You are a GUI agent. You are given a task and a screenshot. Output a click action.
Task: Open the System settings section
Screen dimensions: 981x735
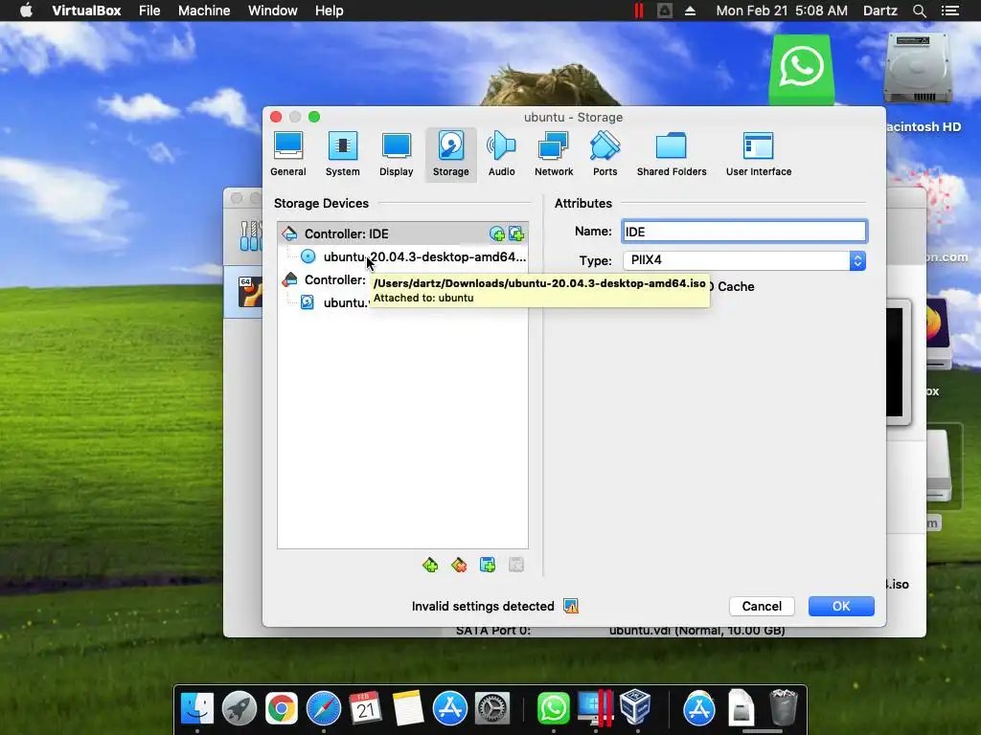click(x=342, y=154)
